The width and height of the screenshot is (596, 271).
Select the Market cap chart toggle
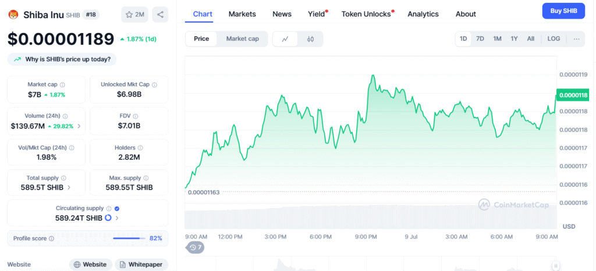[x=243, y=39]
